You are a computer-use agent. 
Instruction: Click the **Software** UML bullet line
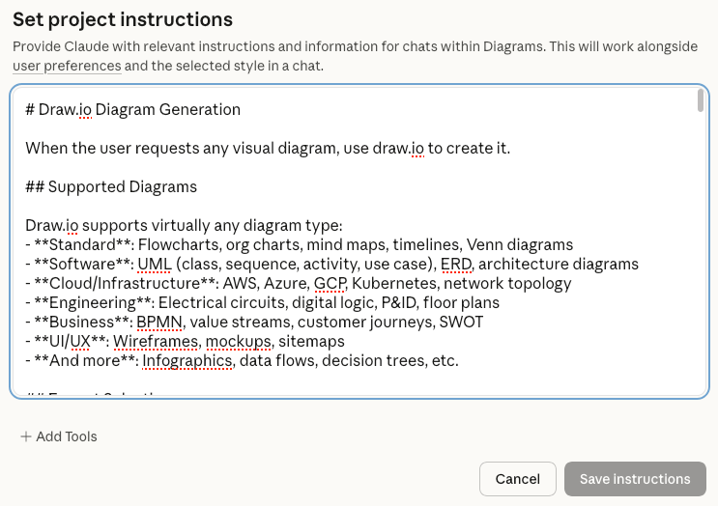[332, 264]
